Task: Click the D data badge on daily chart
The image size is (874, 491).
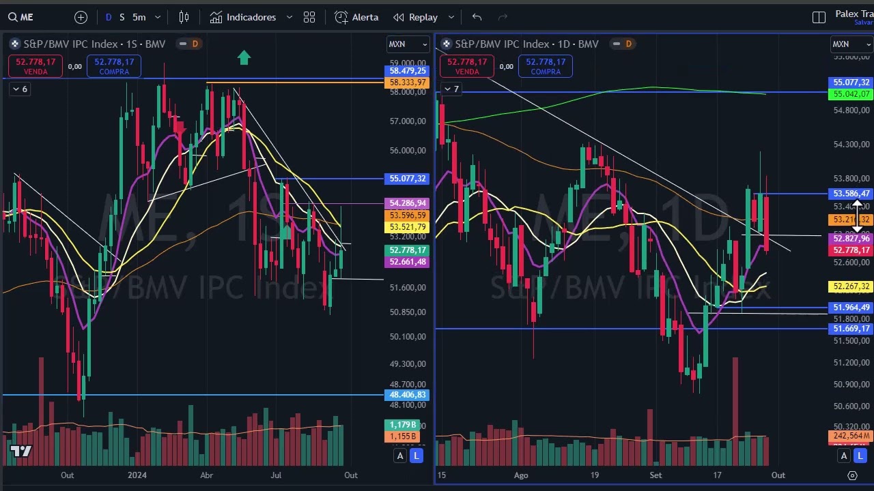Action: point(629,44)
